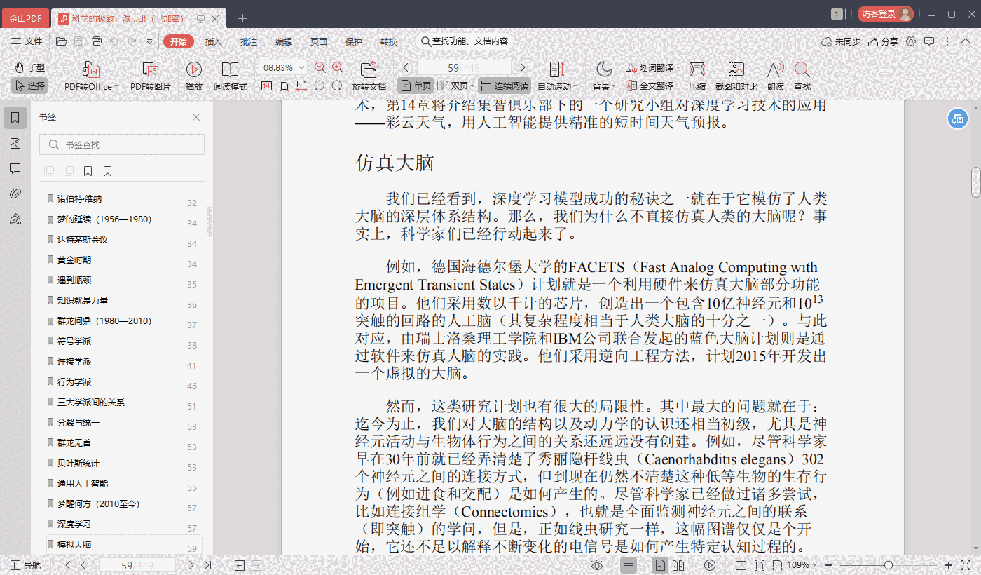This screenshot has height=575, width=981.
Task: Open the 插入 ribbon tab
Action: pos(214,42)
